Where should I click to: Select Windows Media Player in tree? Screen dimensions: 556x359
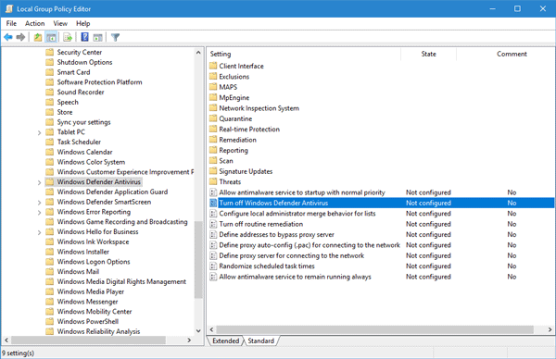[91, 291]
